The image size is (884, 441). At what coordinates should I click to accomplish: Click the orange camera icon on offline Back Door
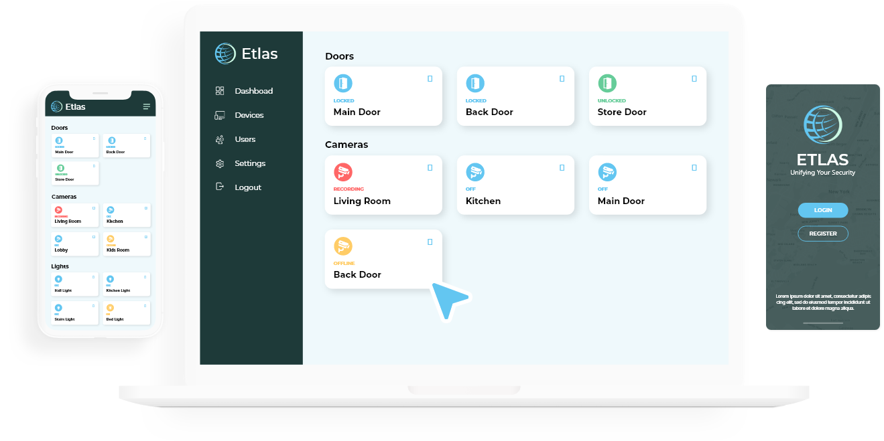(344, 246)
